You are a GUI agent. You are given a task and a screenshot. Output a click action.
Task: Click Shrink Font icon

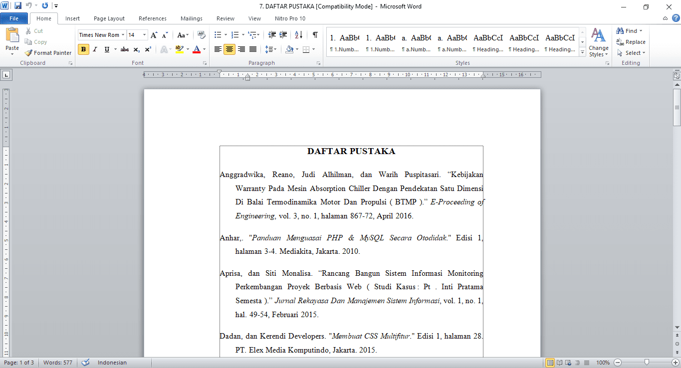point(165,35)
